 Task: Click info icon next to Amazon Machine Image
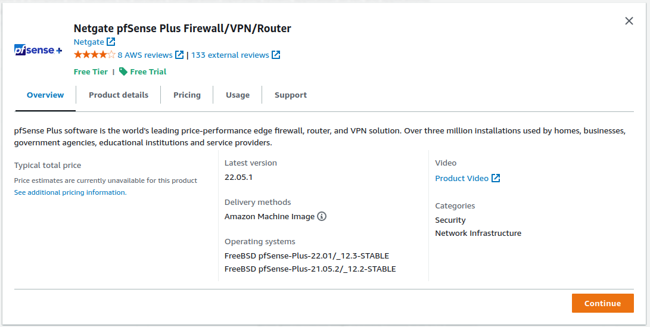click(x=322, y=217)
